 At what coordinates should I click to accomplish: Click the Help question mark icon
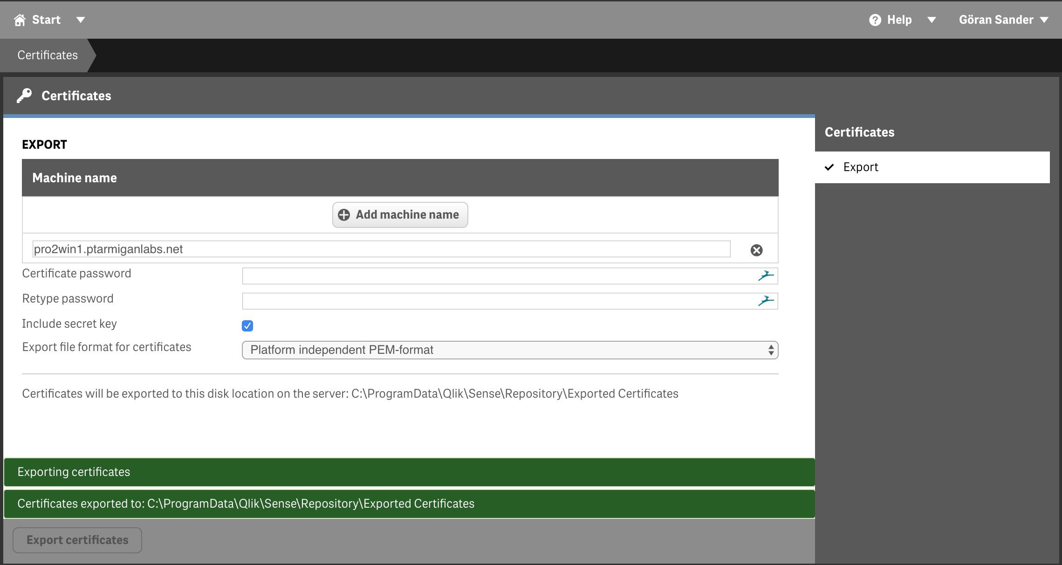coord(875,20)
